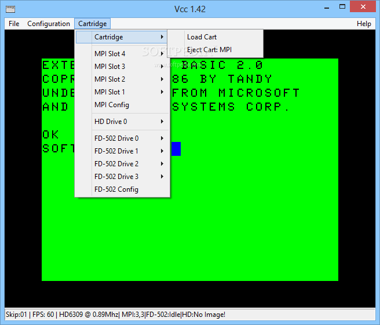Screen dimensions: 380x325
Task: Open the Configuration menu
Action: [x=49, y=24]
